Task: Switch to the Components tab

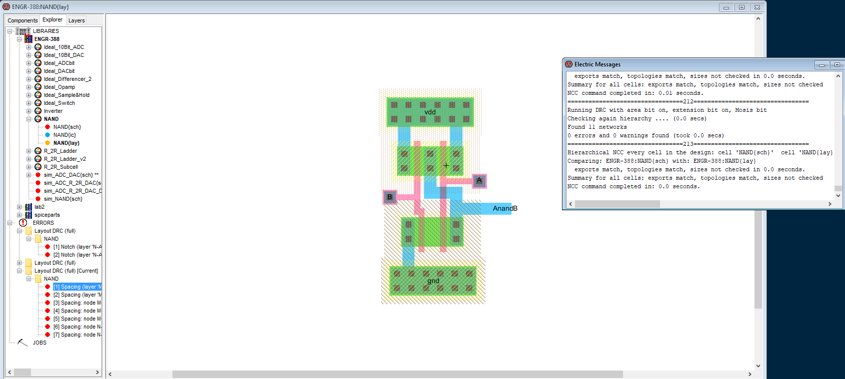Action: [x=22, y=20]
